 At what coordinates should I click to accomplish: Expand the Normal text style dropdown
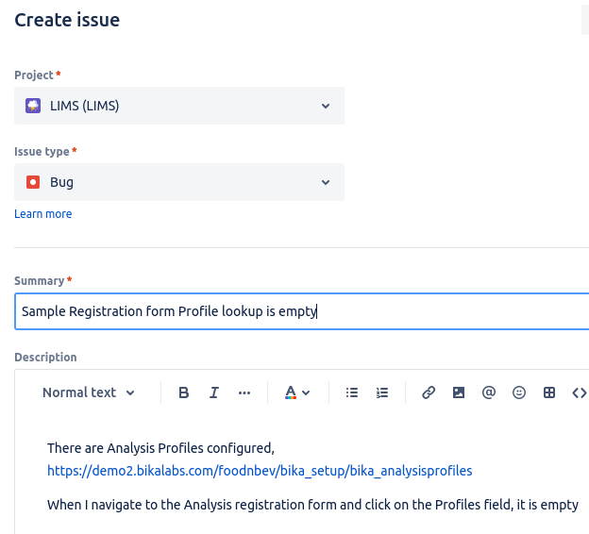pos(89,392)
